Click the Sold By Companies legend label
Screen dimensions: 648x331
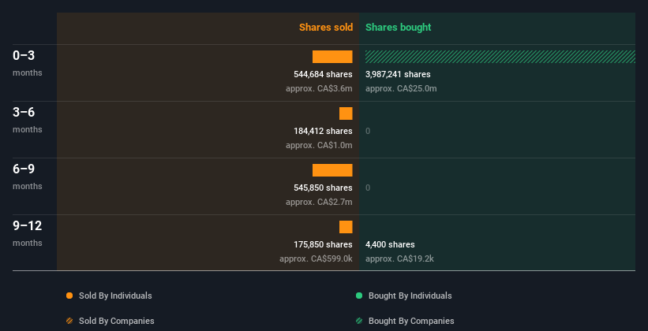(117, 321)
